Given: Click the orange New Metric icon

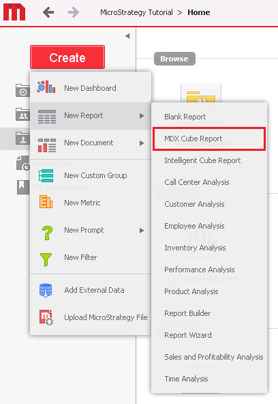Looking at the screenshot, I should coord(46,202).
